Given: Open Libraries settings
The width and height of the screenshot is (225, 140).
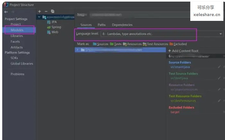Looking at the screenshot, I should (x=17, y=36).
